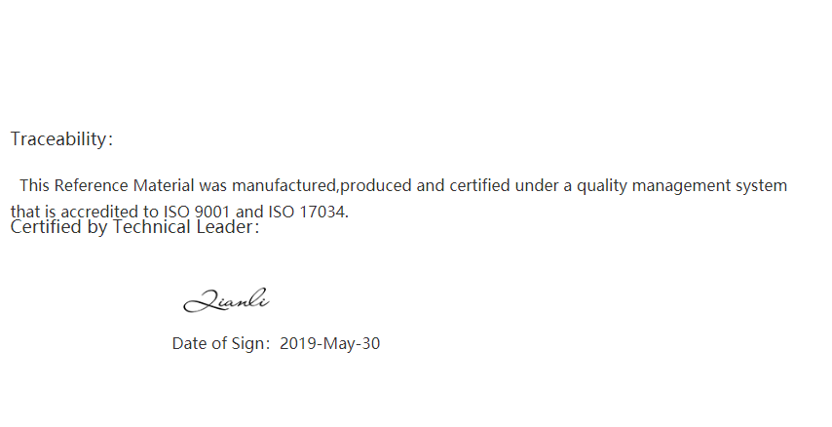Click the text ISO 17034
832x427 pixels.
pos(308,212)
